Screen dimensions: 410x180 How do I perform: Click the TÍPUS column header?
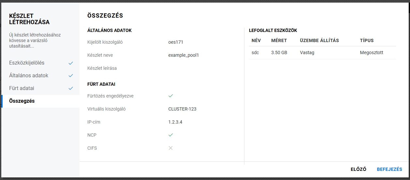click(367, 40)
